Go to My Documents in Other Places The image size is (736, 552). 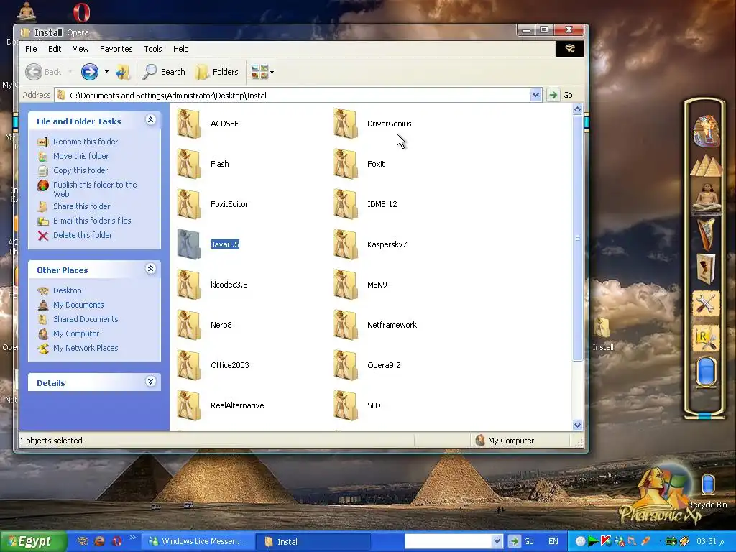click(78, 305)
